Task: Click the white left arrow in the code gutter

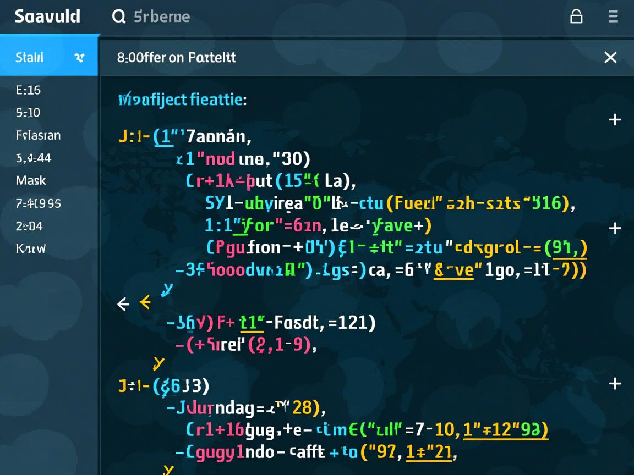Action: coord(123,303)
